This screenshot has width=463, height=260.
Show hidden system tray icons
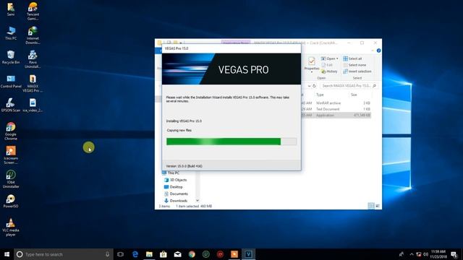[412, 254]
